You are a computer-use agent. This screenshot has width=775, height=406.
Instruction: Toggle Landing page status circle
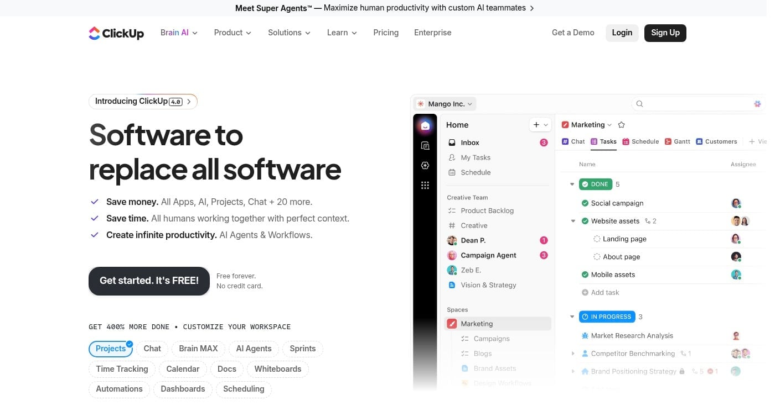tap(597, 239)
